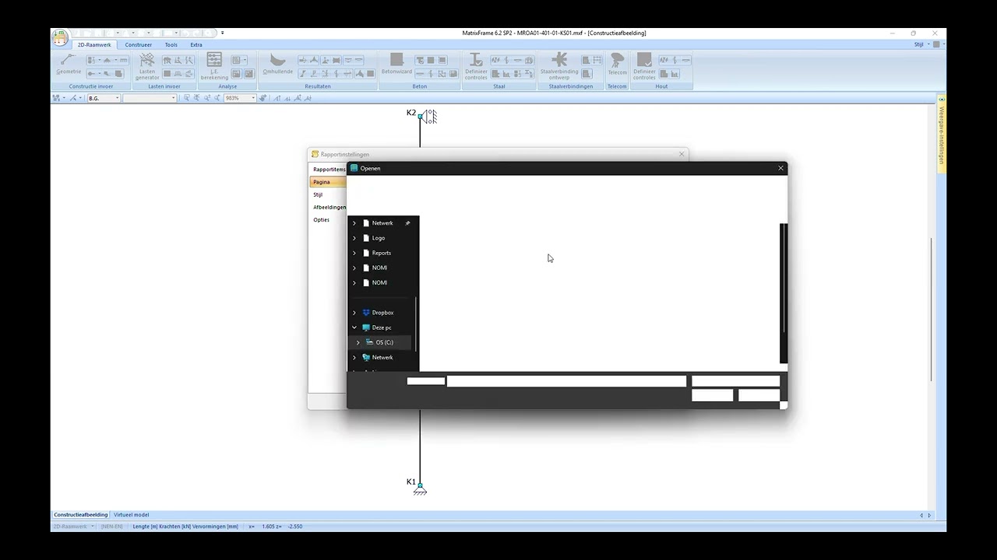Open Definieer controles in Staal group
Image resolution: width=997 pixels, height=560 pixels.
tap(476, 67)
